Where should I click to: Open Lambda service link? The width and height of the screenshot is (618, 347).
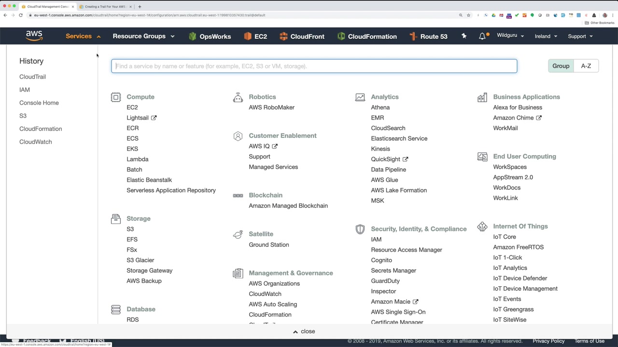137,159
